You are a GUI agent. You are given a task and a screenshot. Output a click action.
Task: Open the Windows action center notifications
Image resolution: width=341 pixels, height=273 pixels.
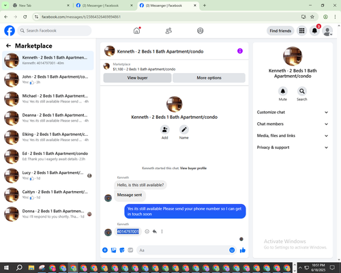click(x=332, y=268)
